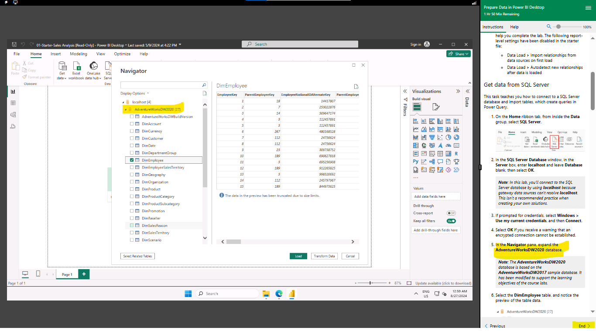596x331 pixels.
Task: Click Windows Start button on taskbar
Action: click(188, 294)
